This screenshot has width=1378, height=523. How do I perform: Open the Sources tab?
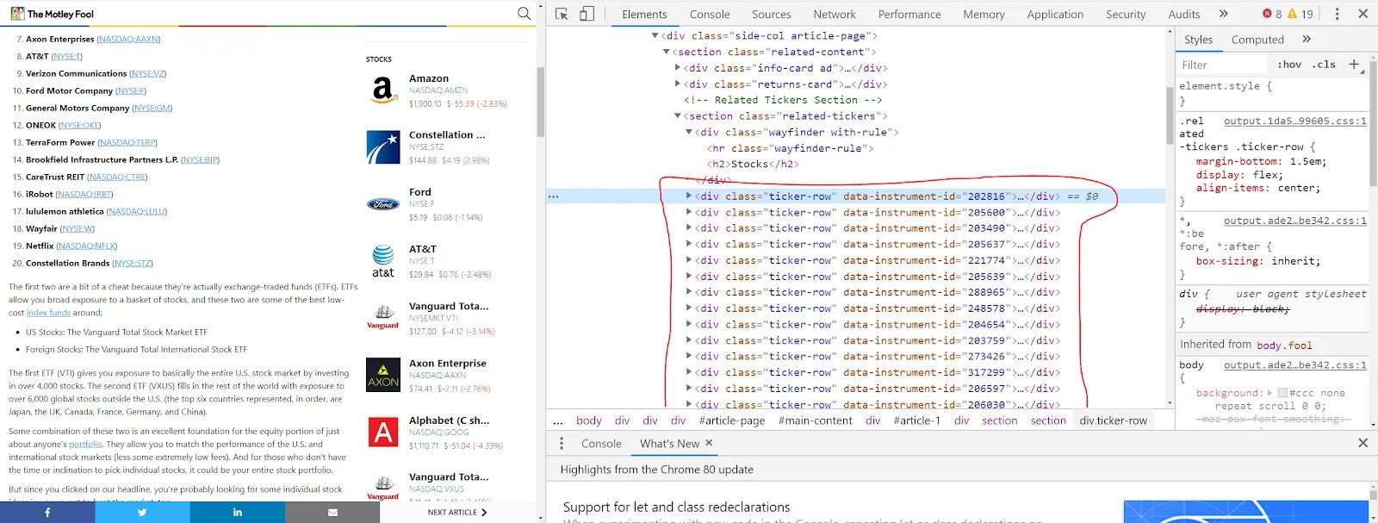772,14
